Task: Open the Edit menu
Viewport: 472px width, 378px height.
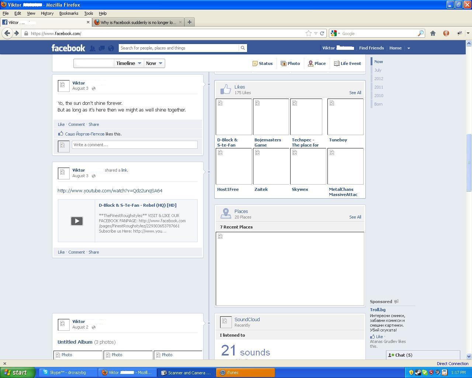Action: coord(18,13)
